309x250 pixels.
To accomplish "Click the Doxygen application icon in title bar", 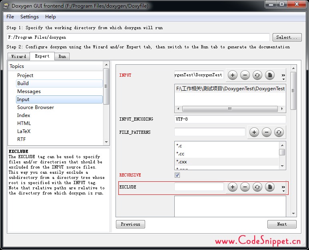I will tap(6, 6).
